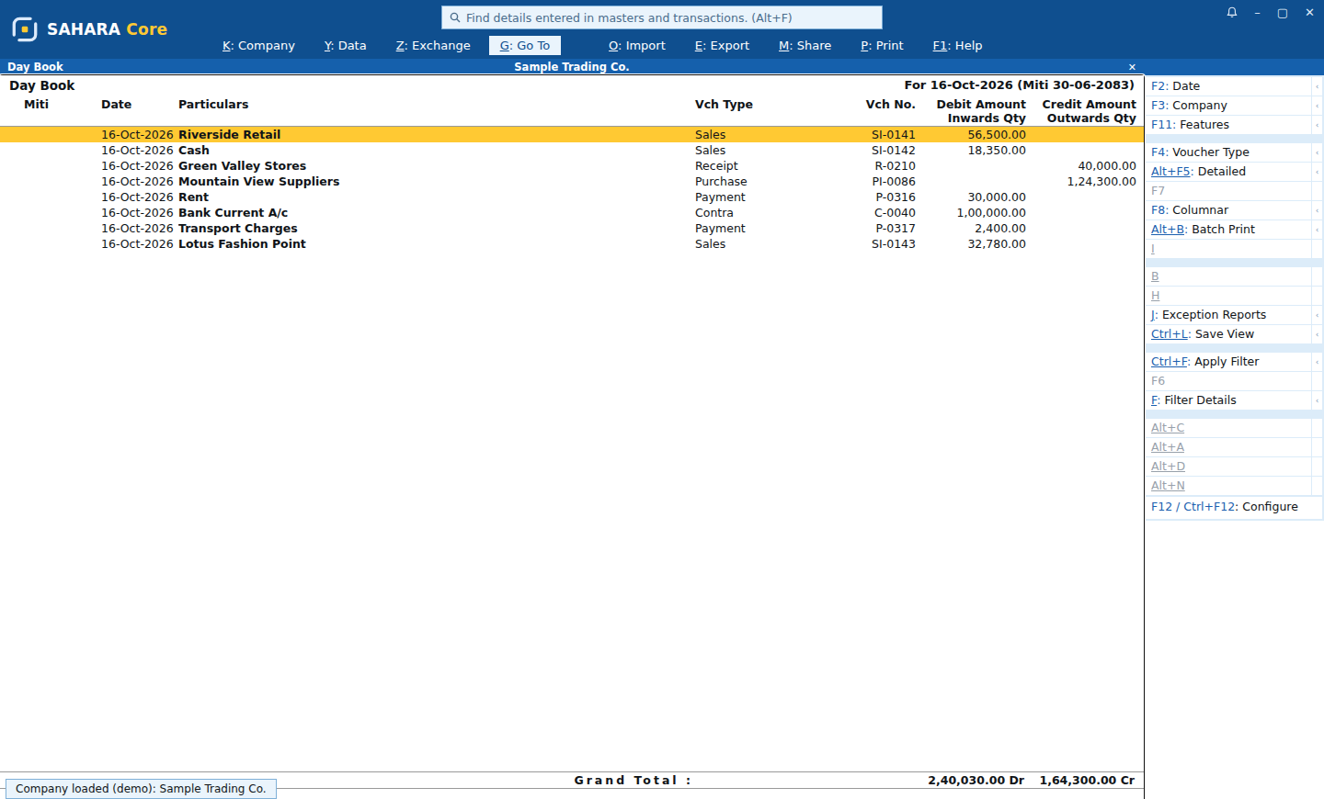The image size is (1324, 799).
Task: Click the chevron beside F8: Columnar
Action: point(1317,210)
